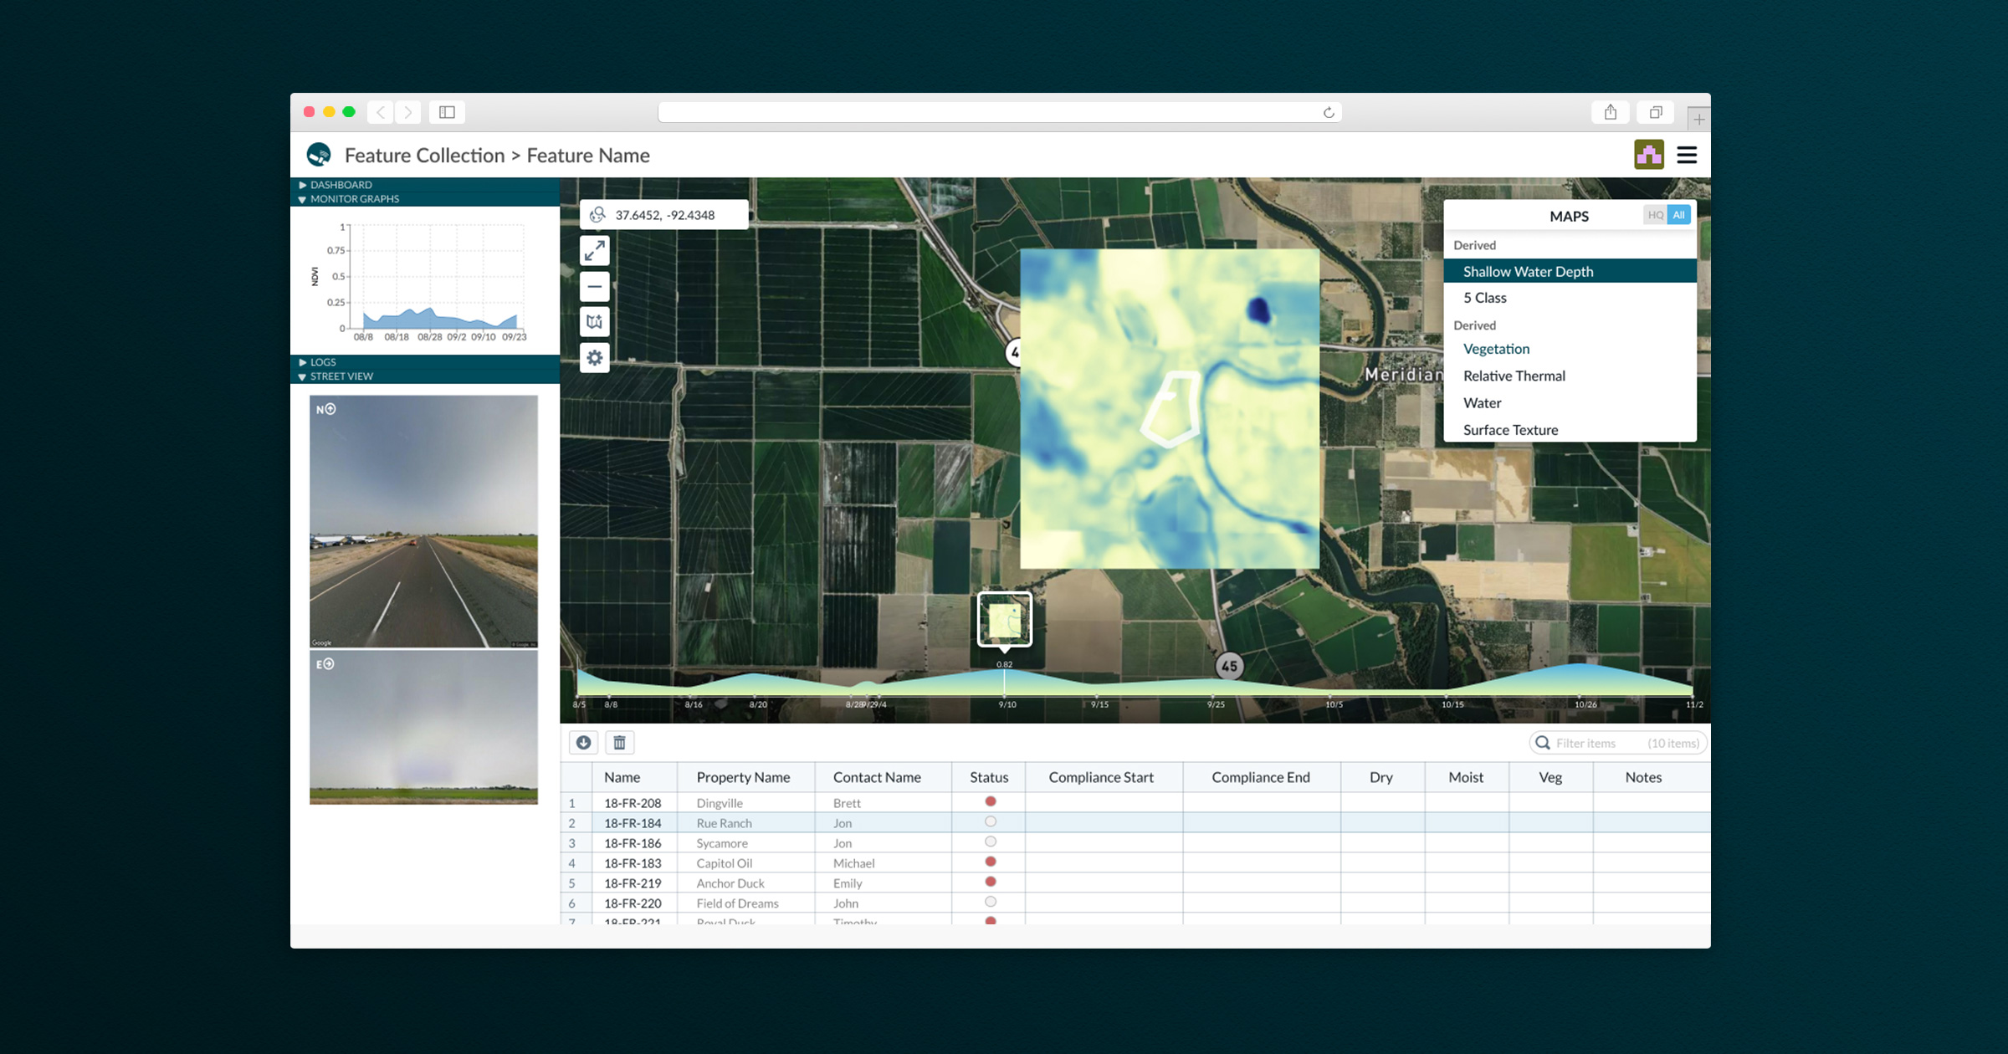This screenshot has width=2008, height=1054.
Task: Click the 9/15 timeline date marker
Action: tap(1099, 704)
